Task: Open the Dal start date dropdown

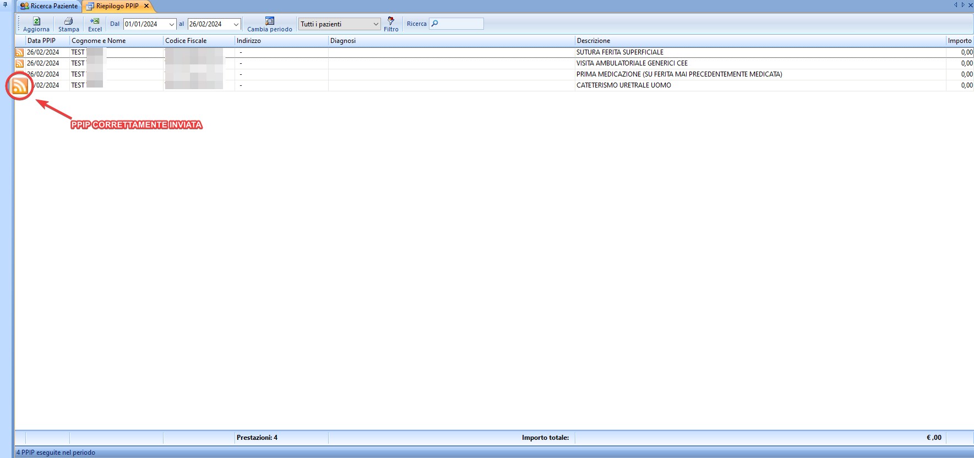Action: 171,24
